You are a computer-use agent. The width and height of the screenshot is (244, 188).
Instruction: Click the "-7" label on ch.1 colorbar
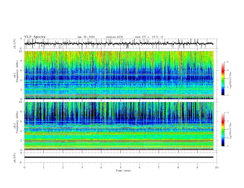click(227, 95)
